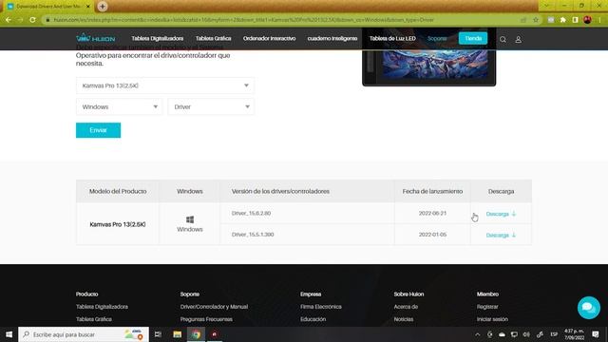The height and width of the screenshot is (342, 608).
Task: Expand the Kamvas Pro 13(2.5K) model dropdown
Action: pos(165,85)
